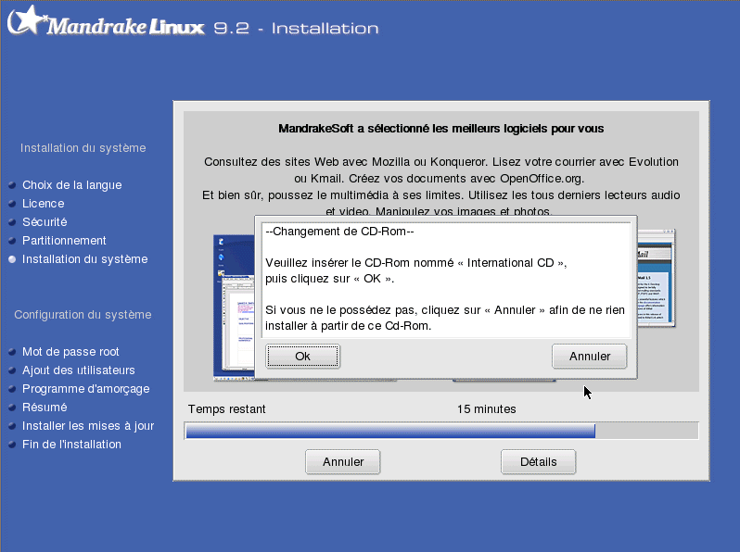Click the bullet beside Sécurité

tap(12, 222)
